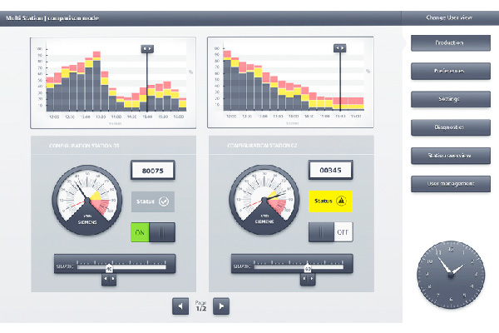Go to next page with right arrow
Image resolution: width=499 pixels, height=333 pixels.
(220, 306)
